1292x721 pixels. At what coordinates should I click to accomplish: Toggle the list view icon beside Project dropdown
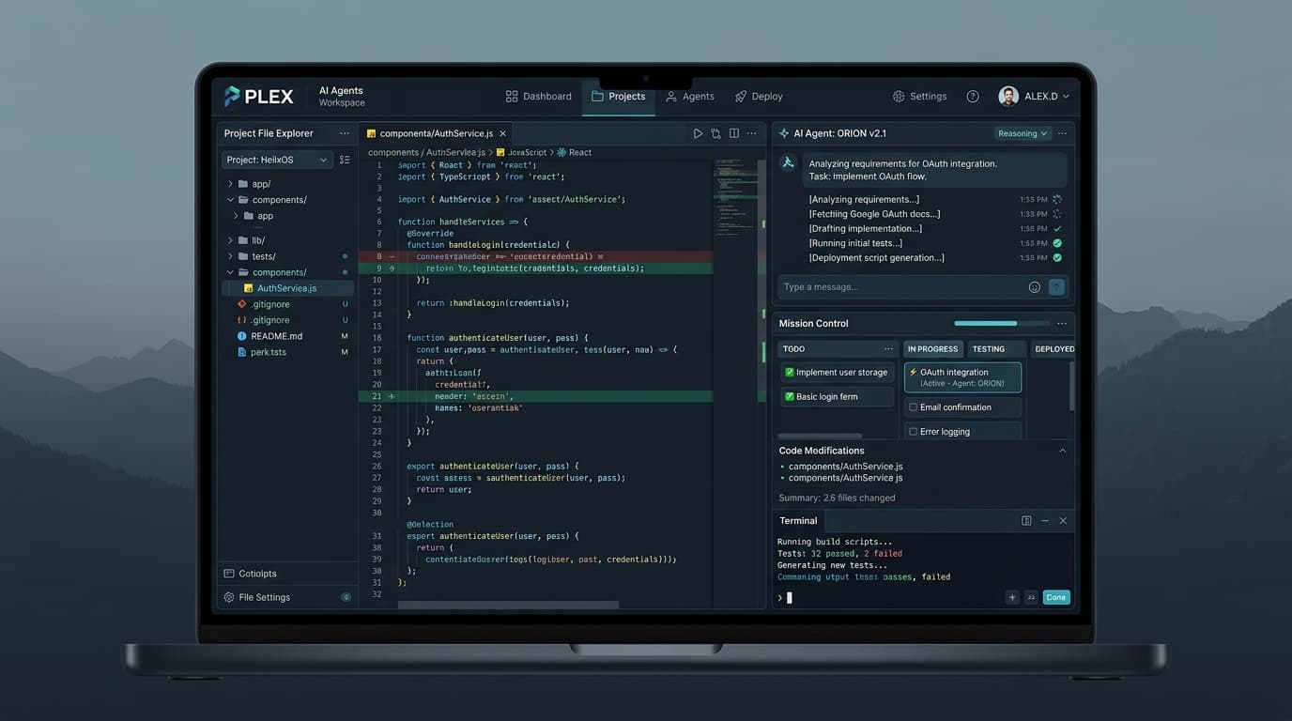(x=345, y=160)
